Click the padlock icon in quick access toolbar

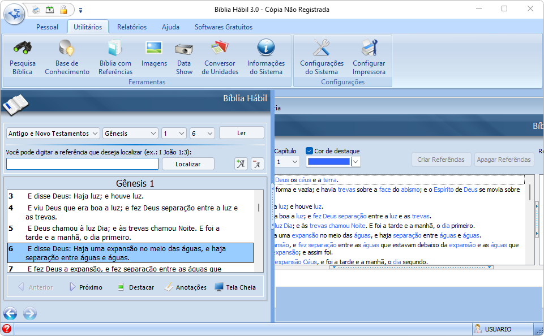[63, 10]
